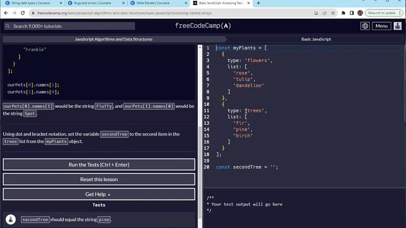Click the instructions panel scrollbar
Screen dimensions: 406x228
200,172
